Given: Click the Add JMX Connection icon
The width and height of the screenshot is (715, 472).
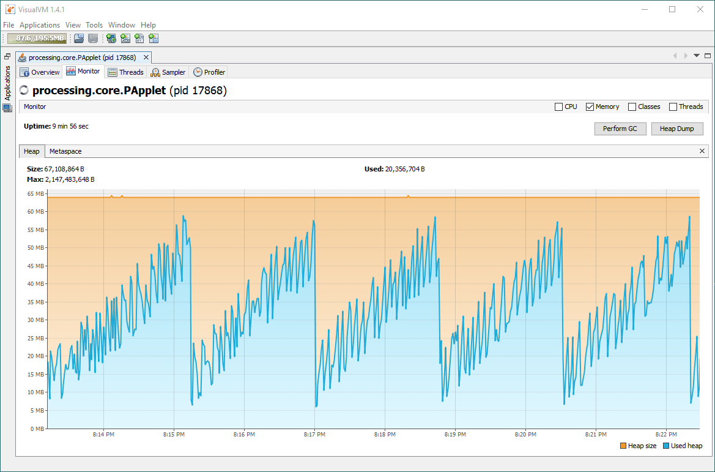Looking at the screenshot, I should tap(125, 39).
